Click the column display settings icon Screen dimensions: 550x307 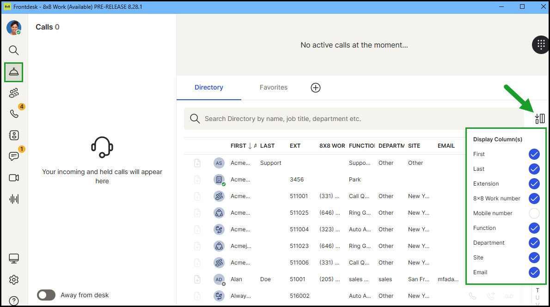tap(539, 119)
